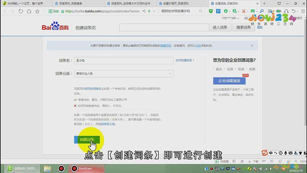Open the green shield security extension

[211, 11]
